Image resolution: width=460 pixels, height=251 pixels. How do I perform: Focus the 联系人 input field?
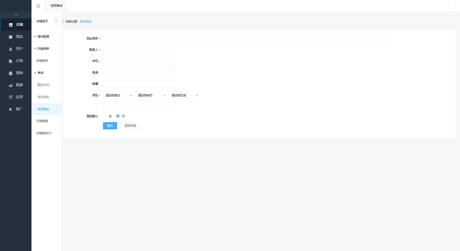(139, 50)
